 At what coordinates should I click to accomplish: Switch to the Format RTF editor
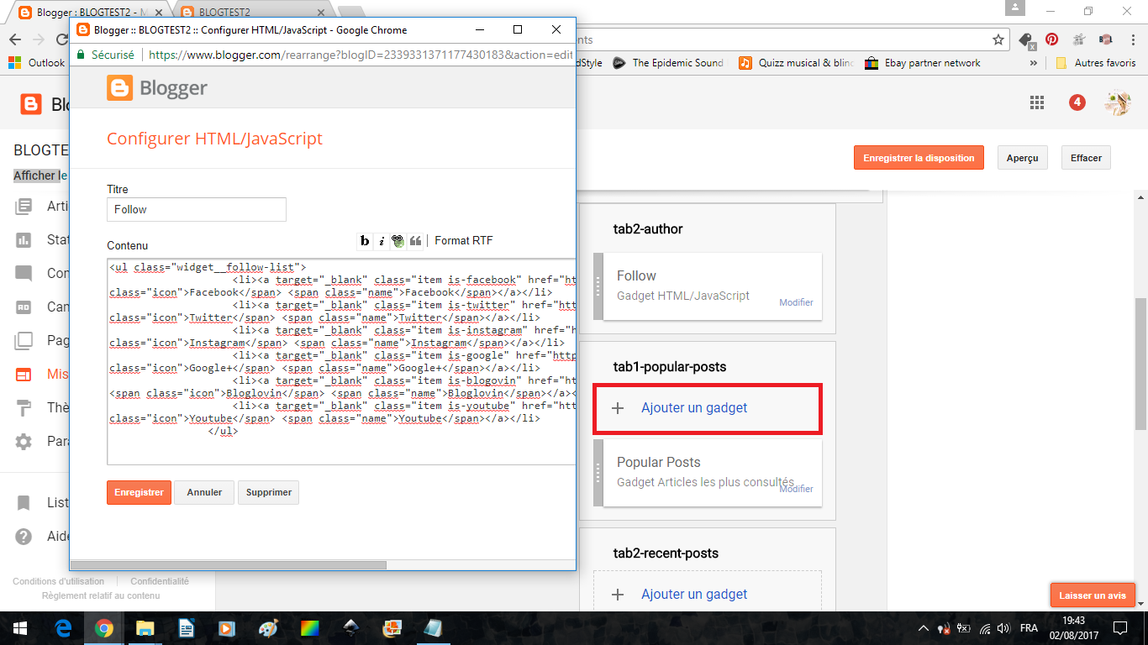pos(463,241)
